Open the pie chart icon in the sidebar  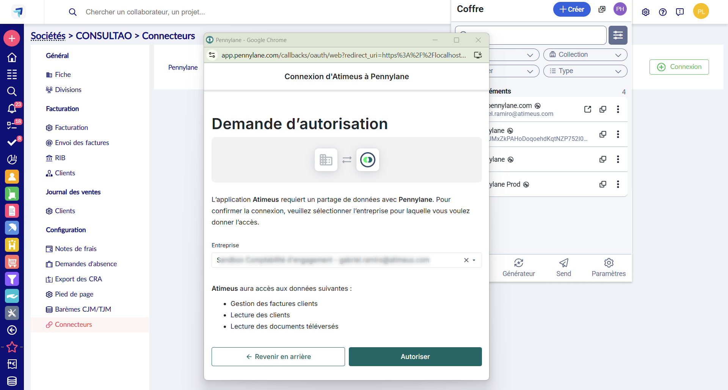pos(12,159)
